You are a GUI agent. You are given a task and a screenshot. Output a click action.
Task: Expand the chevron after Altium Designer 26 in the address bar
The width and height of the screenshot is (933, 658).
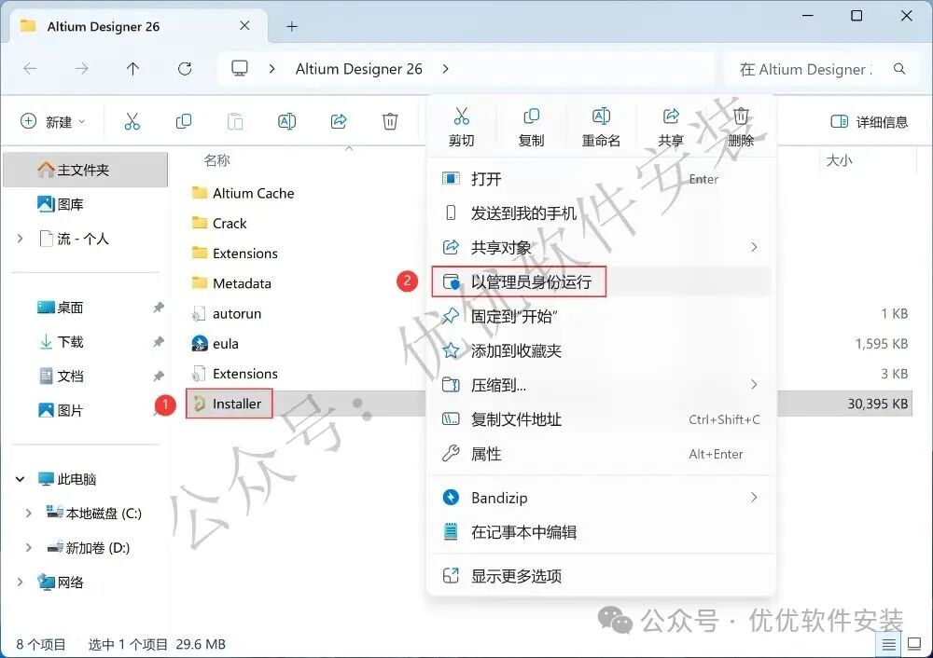pyautogui.click(x=445, y=69)
